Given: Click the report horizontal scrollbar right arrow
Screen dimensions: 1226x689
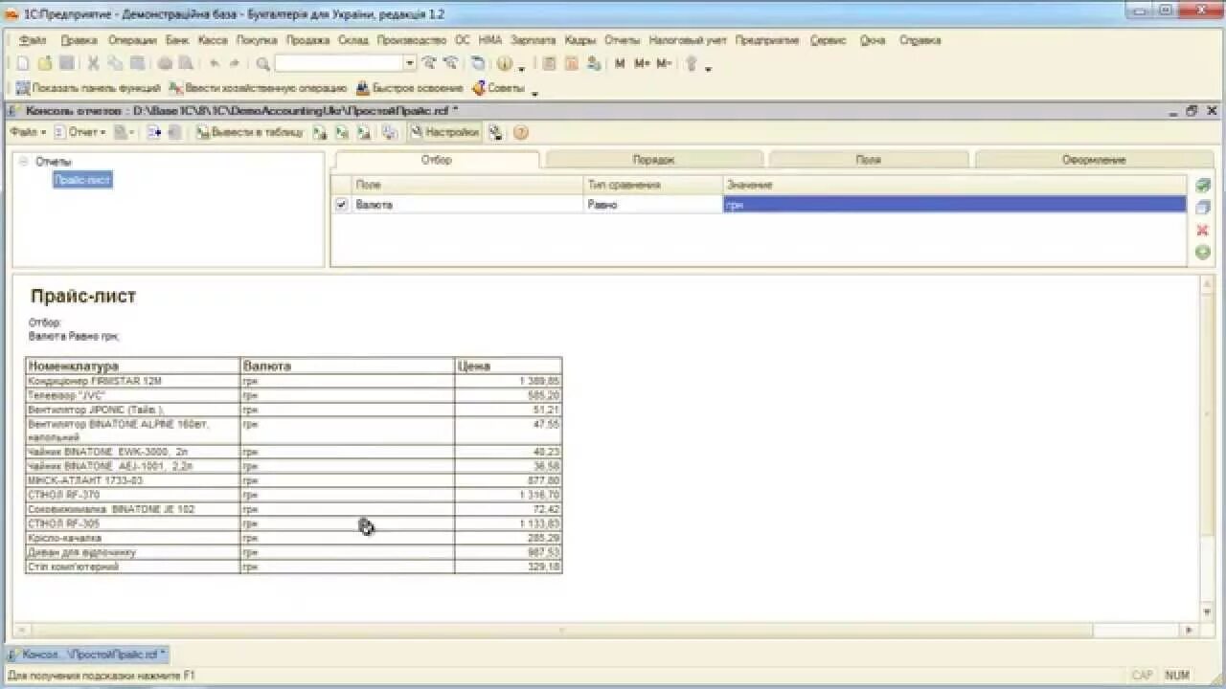Looking at the screenshot, I should (1189, 630).
